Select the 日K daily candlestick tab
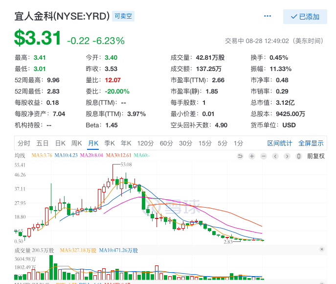The image size is (336, 284). pos(60,143)
